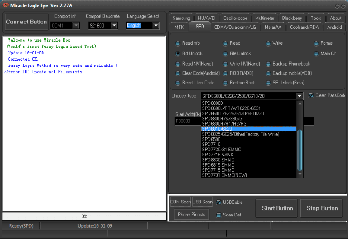
Task: Choose SPD8810/6820 from the type list
Action: click(249, 129)
